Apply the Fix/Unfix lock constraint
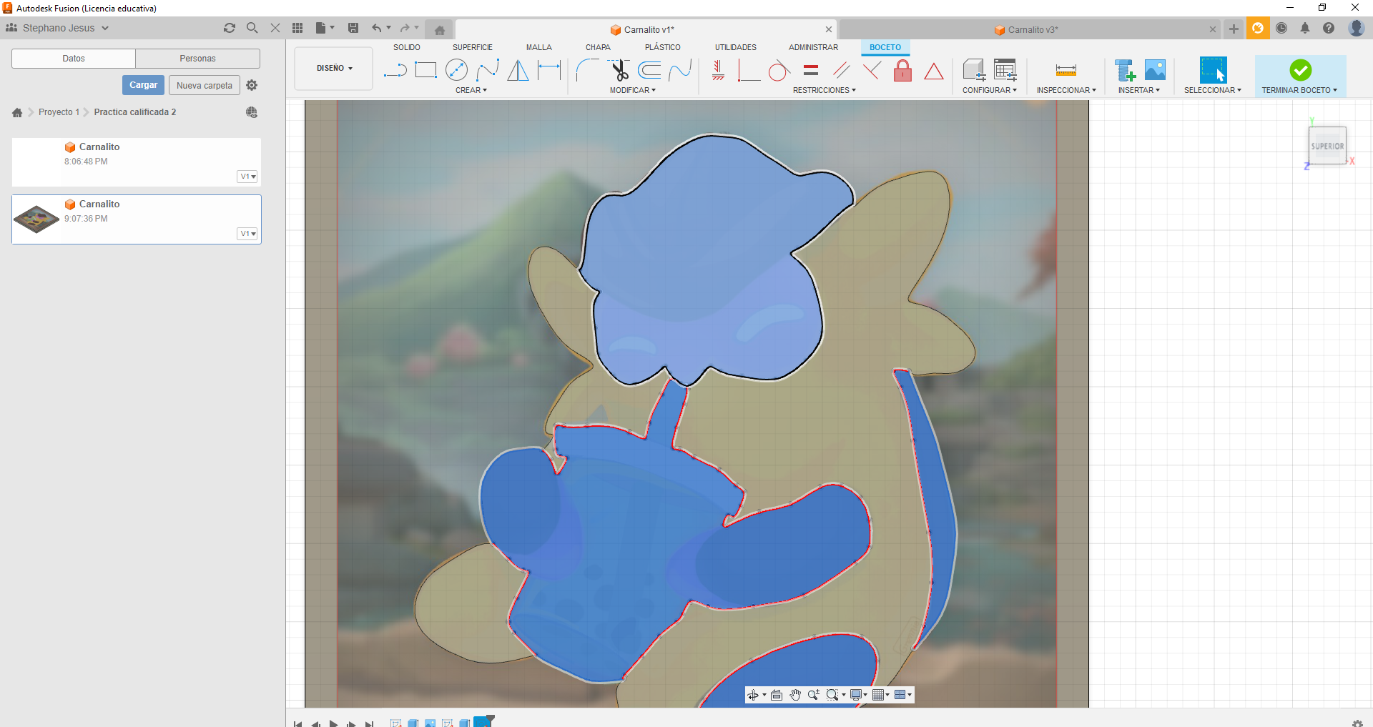 (903, 70)
